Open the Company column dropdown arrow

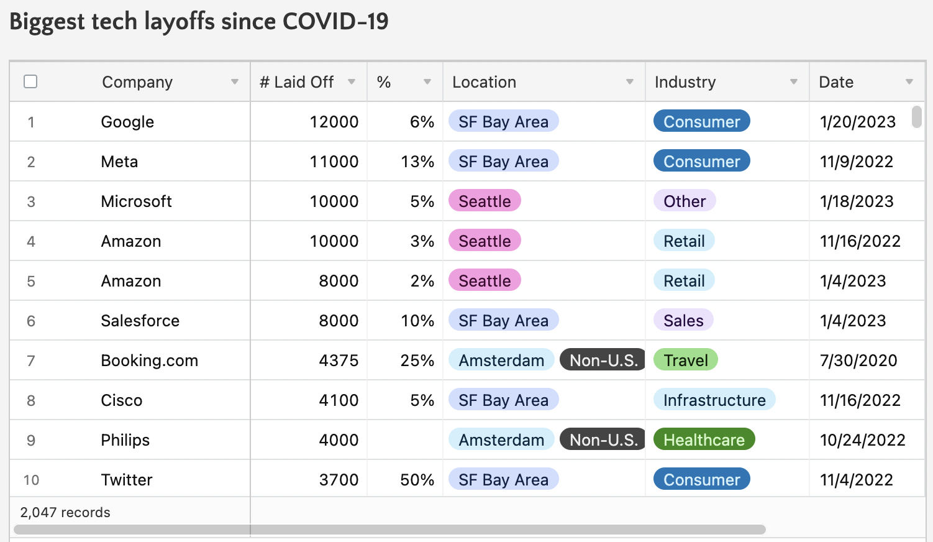235,82
